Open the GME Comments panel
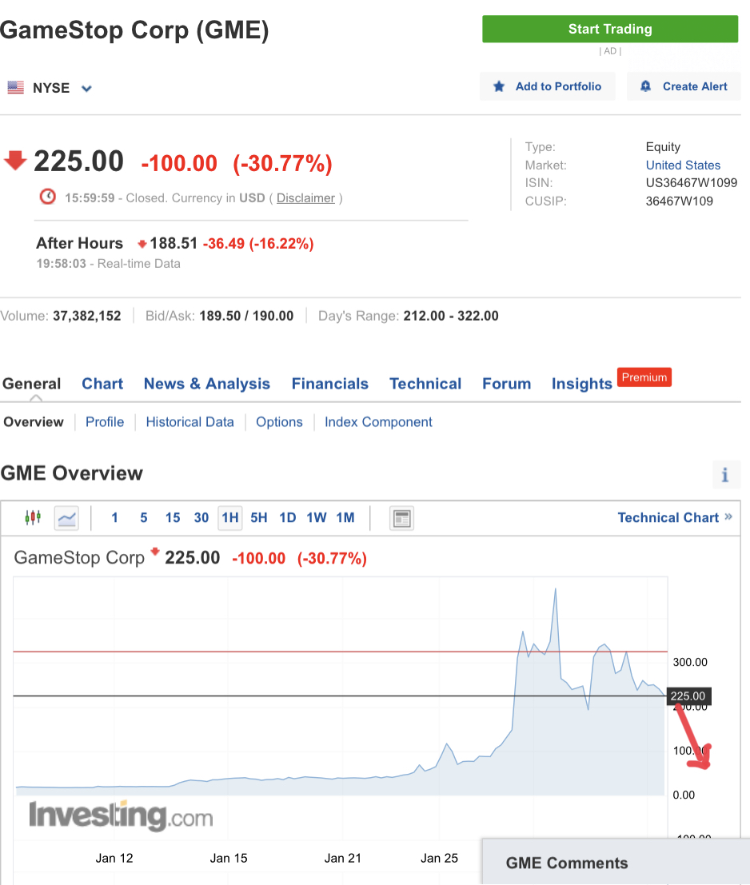The width and height of the screenshot is (750, 885). pyautogui.click(x=616, y=863)
